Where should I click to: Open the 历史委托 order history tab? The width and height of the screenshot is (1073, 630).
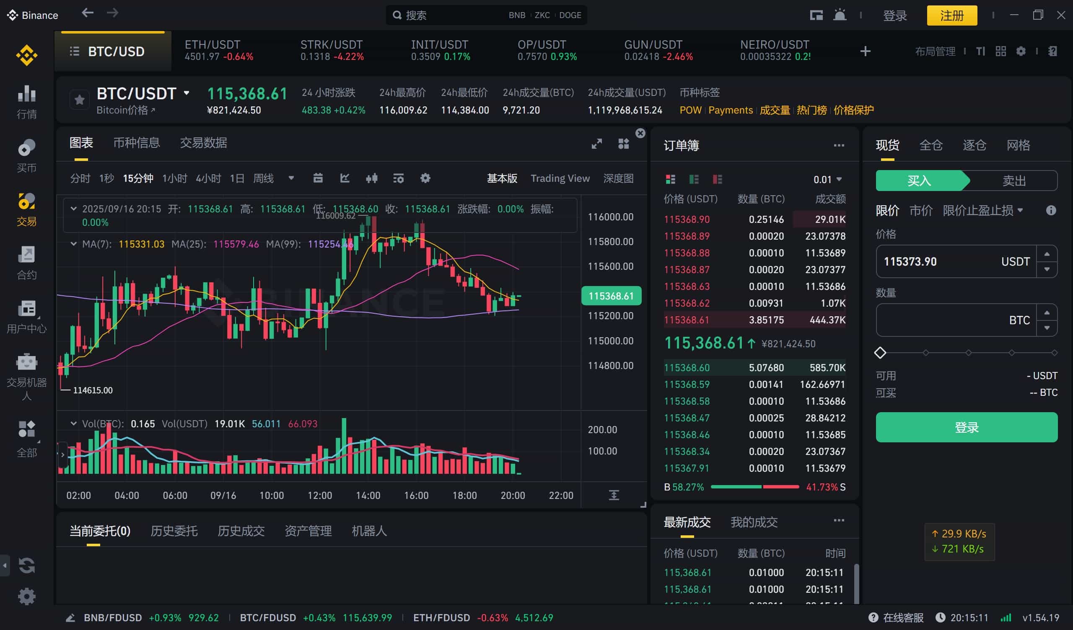(174, 531)
